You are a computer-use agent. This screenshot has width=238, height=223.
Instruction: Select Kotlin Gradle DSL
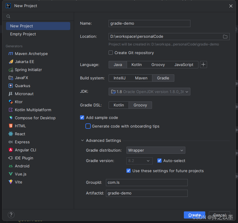pyautogui.click(x=119, y=105)
